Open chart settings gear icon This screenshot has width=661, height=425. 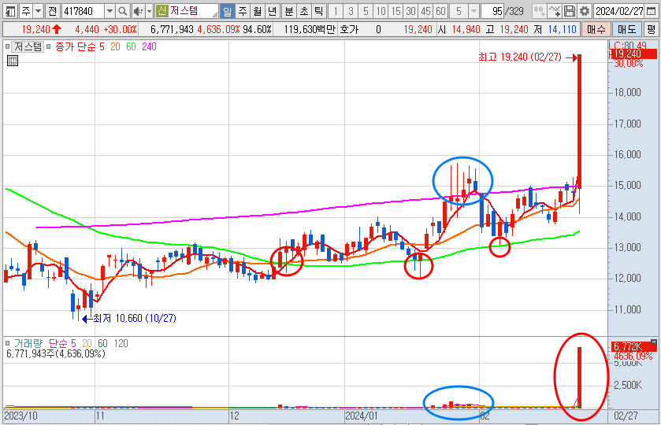tap(585, 11)
